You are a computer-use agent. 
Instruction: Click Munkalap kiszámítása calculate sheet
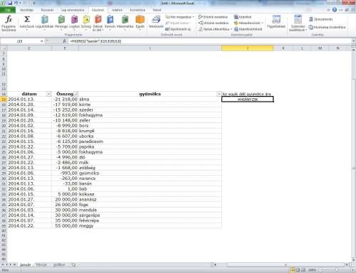[327, 27]
